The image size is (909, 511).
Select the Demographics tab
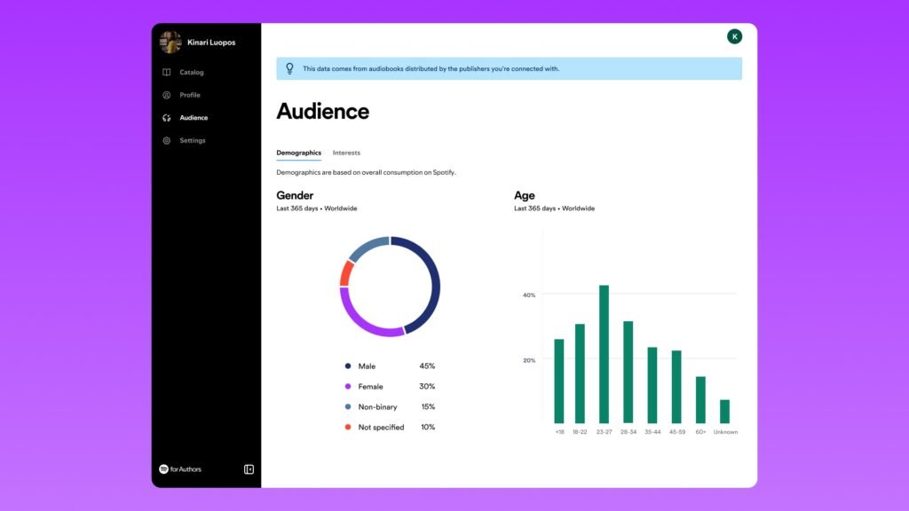(298, 153)
